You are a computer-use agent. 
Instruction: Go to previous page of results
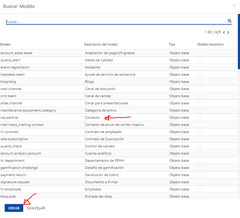[224, 32]
